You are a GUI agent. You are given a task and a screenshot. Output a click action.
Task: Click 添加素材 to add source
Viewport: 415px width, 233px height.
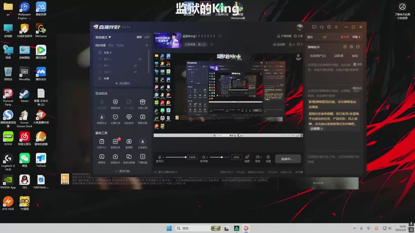point(122,83)
